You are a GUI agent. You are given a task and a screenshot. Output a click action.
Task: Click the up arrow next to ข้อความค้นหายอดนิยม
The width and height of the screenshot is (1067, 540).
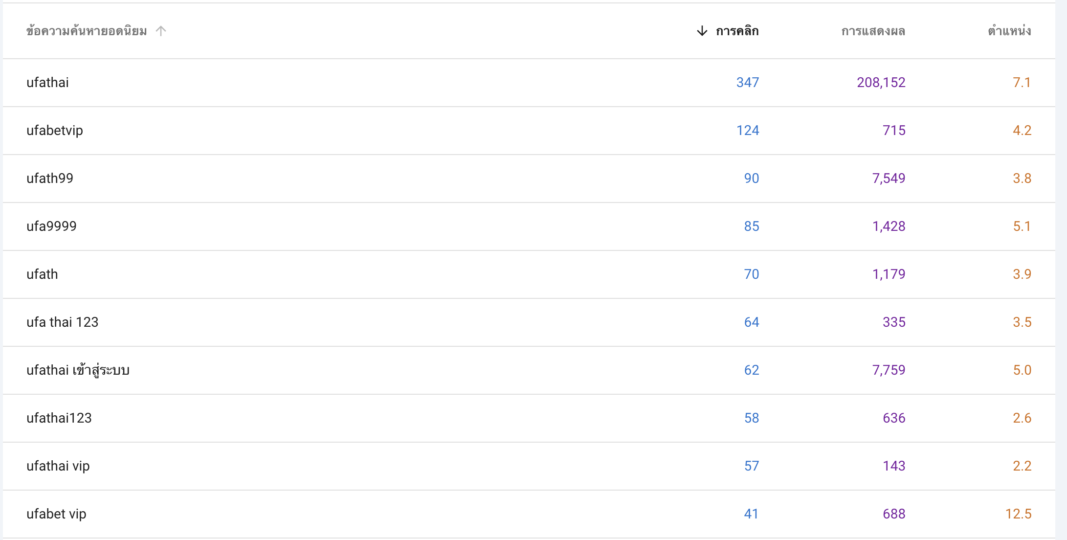point(161,31)
